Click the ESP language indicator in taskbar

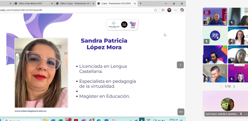coord(148,120)
